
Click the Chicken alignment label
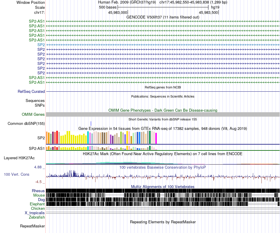tap(38, 208)
